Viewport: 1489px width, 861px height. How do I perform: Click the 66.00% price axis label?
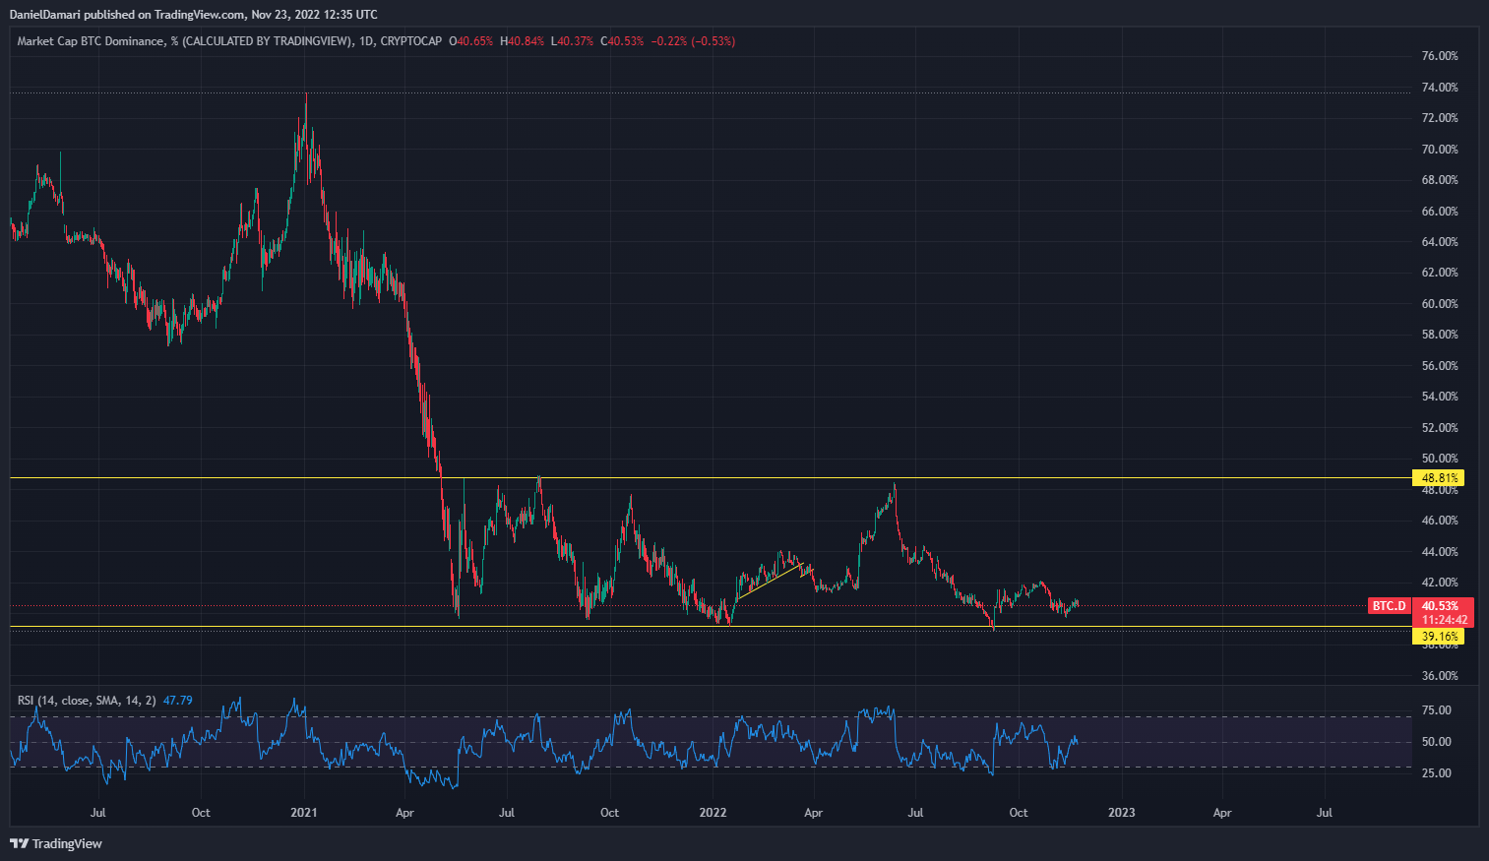click(x=1440, y=212)
